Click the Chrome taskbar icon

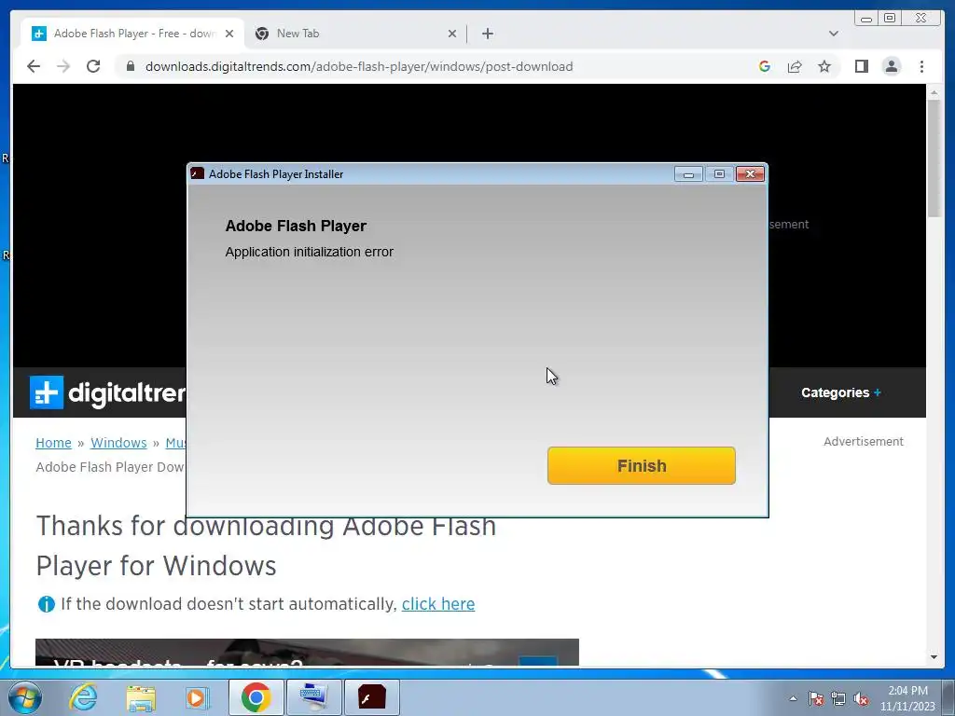click(256, 697)
